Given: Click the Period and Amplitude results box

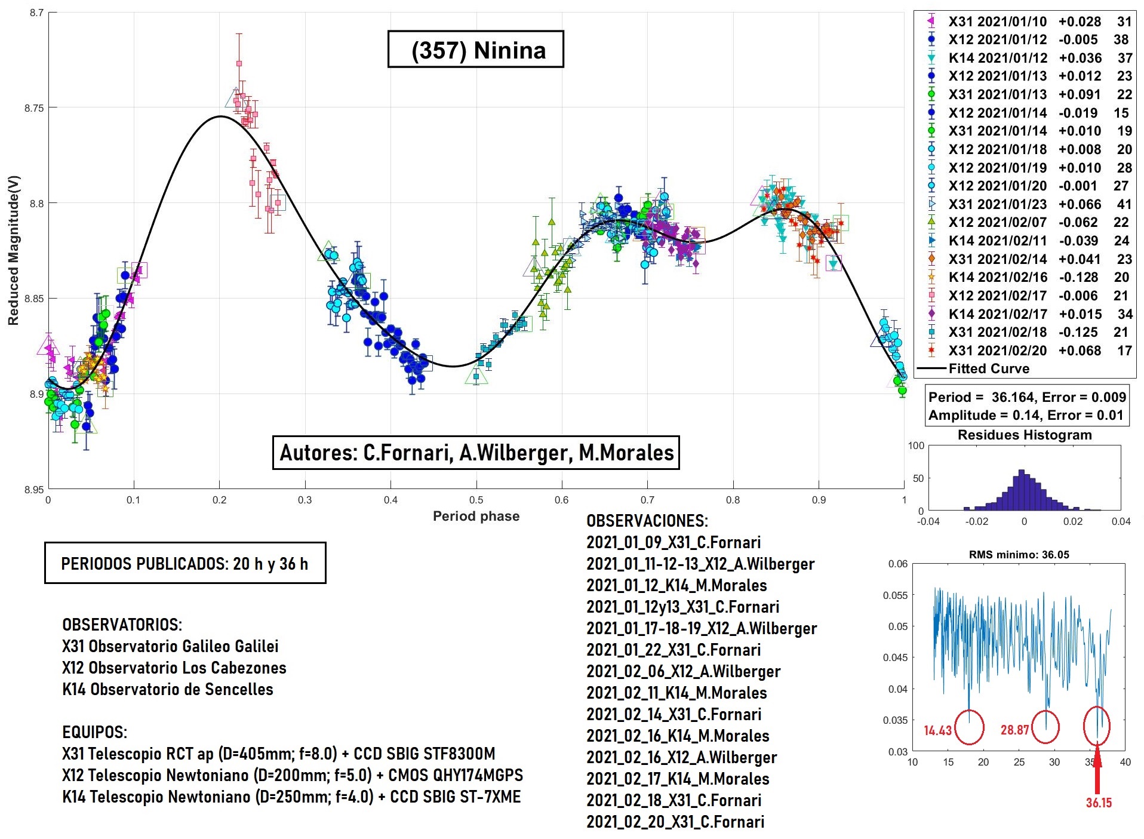Looking at the screenshot, I should coord(1026,406).
